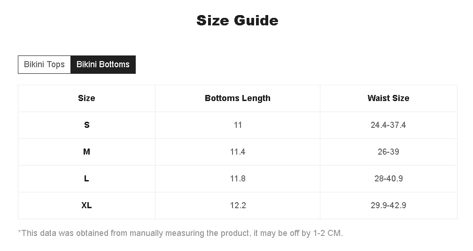Click the Size Guide heading
This screenshot has height=251, width=473.
coord(237,21)
